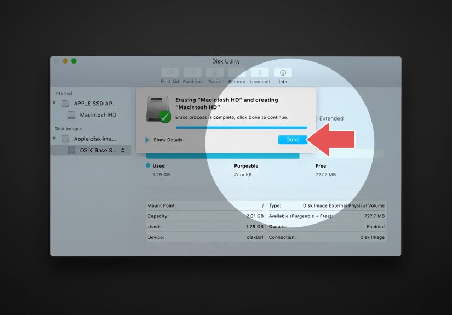Viewport: 452px width, 315px height.
Task: Click the Unmount toolbar icon
Action: [x=260, y=73]
